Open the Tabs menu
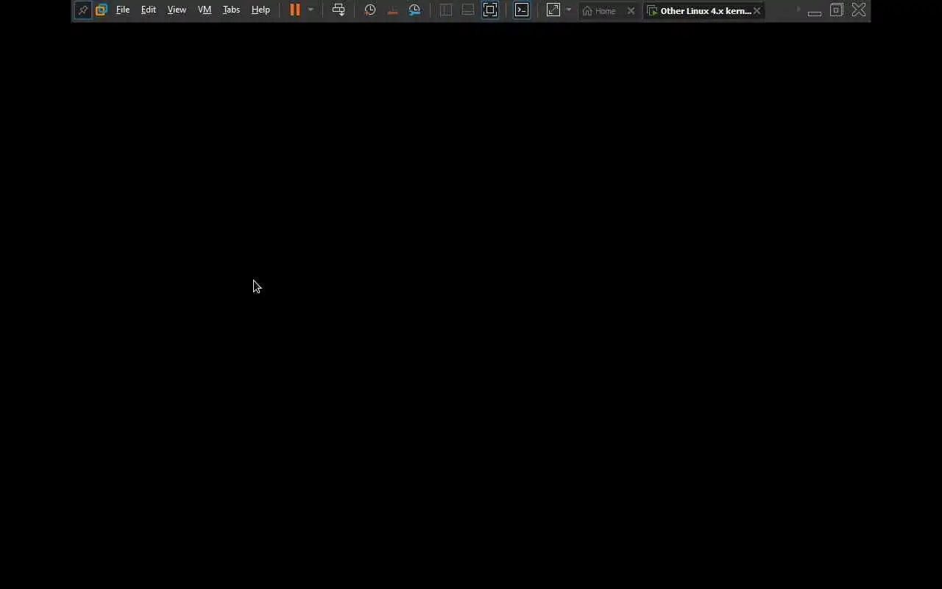942x589 pixels. point(231,10)
